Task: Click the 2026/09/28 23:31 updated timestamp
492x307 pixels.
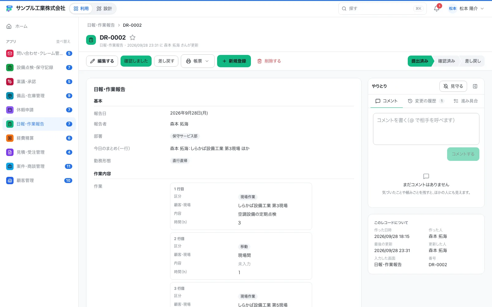Action: 392,251
